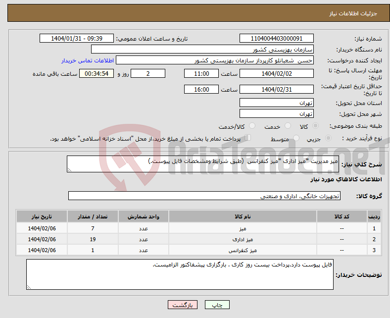
Task: Click the request creator name field
Action: click(x=215, y=60)
